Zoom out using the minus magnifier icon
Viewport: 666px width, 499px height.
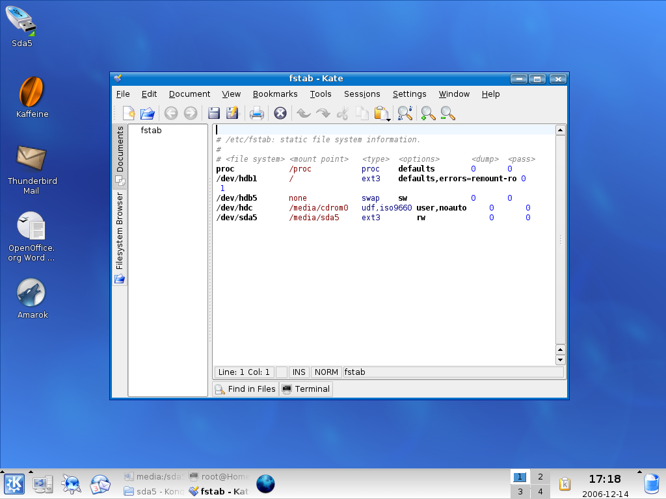coord(447,114)
